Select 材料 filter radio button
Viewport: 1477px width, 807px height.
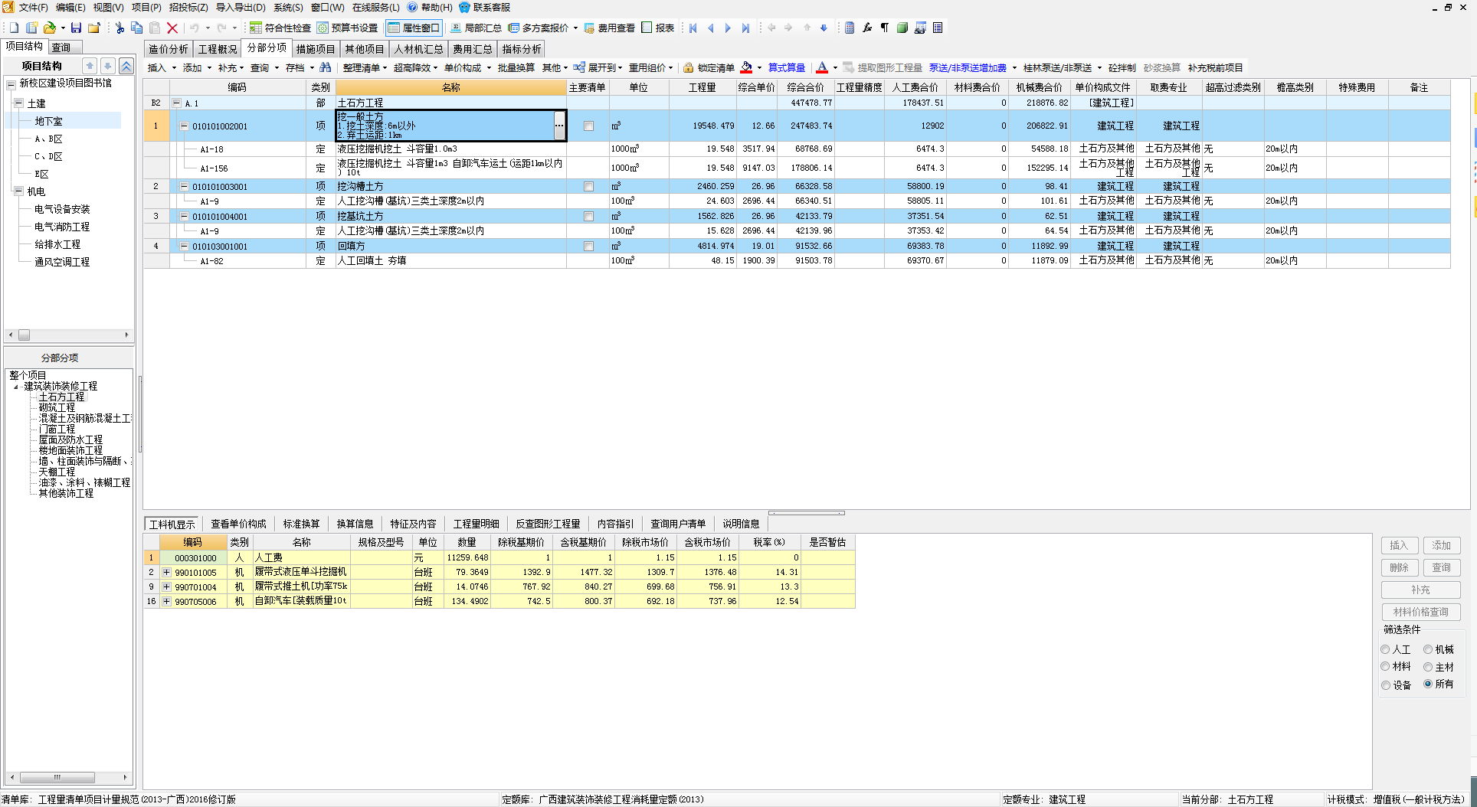click(1385, 667)
